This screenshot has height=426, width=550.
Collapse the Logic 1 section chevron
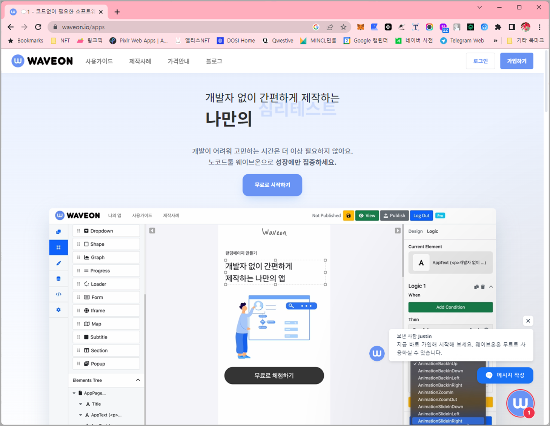pyautogui.click(x=491, y=287)
